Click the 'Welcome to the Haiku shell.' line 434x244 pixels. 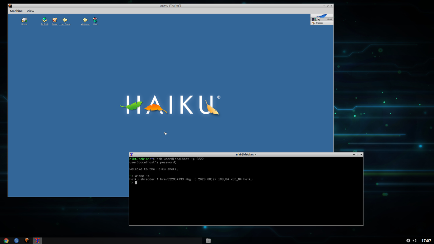click(x=154, y=169)
